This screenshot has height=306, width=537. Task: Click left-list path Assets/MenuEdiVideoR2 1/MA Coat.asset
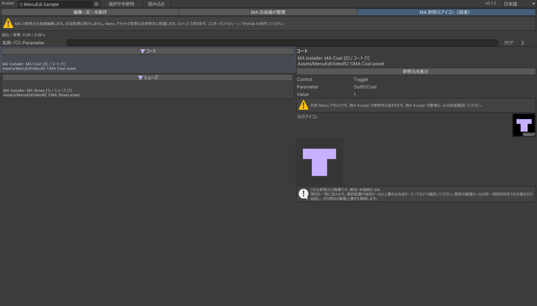pyautogui.click(x=39, y=69)
